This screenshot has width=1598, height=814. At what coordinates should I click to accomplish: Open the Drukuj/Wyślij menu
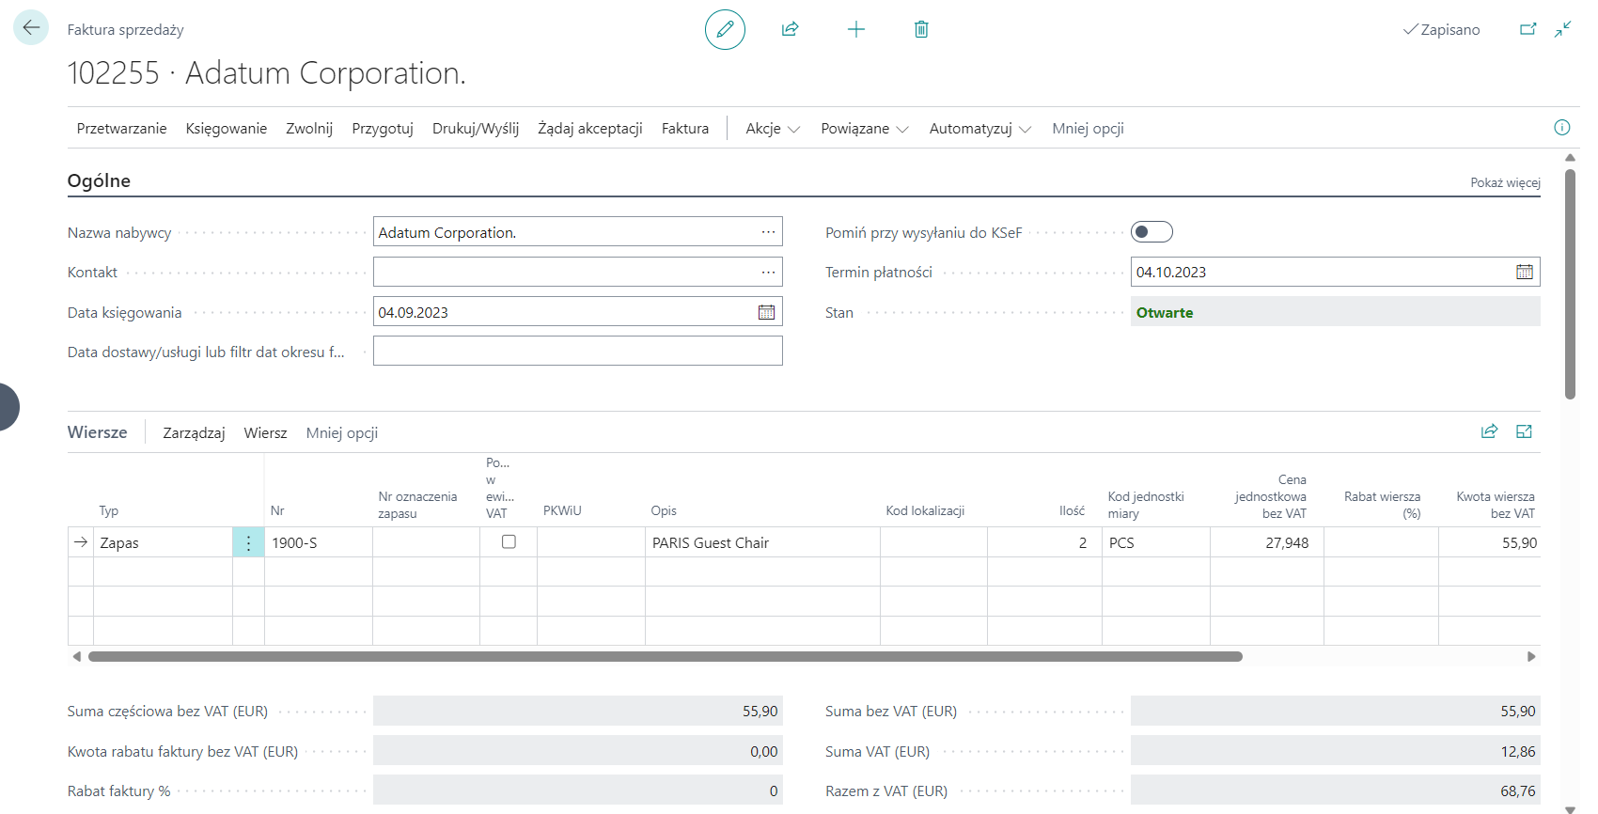pos(475,129)
